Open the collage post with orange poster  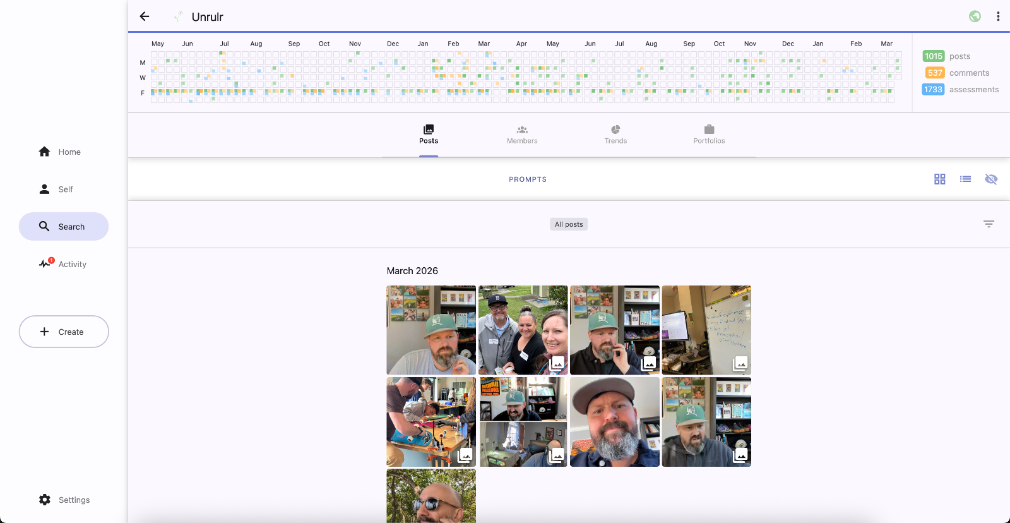523,422
